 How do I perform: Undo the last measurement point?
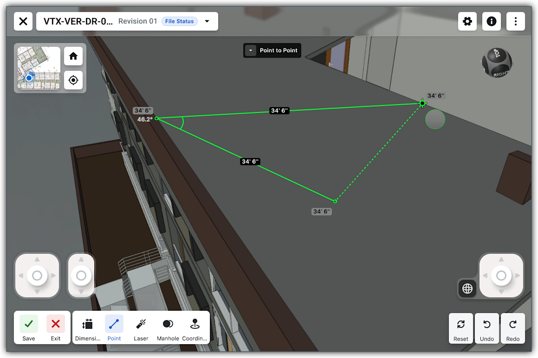(487, 328)
